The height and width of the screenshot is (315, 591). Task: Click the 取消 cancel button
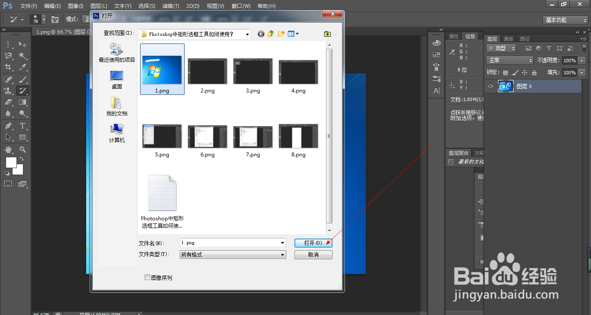pos(313,255)
